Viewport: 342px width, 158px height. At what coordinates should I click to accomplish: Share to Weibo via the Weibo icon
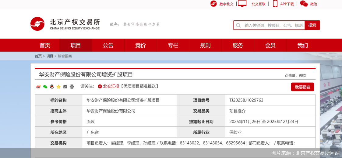pyautogui.click(x=38, y=87)
